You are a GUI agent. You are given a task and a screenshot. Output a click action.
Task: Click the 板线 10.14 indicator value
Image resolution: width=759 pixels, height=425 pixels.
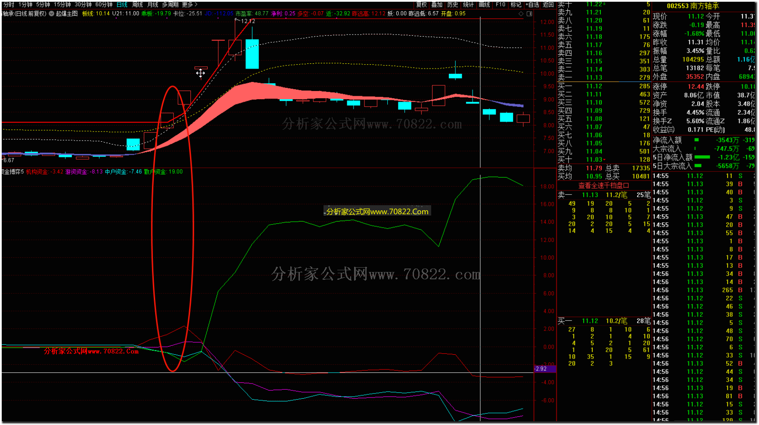96,13
